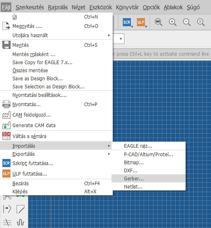Image resolution: width=211 pixels, height=228 pixels.
Task: Select Mentés with floppy icon
Action: (56, 45)
